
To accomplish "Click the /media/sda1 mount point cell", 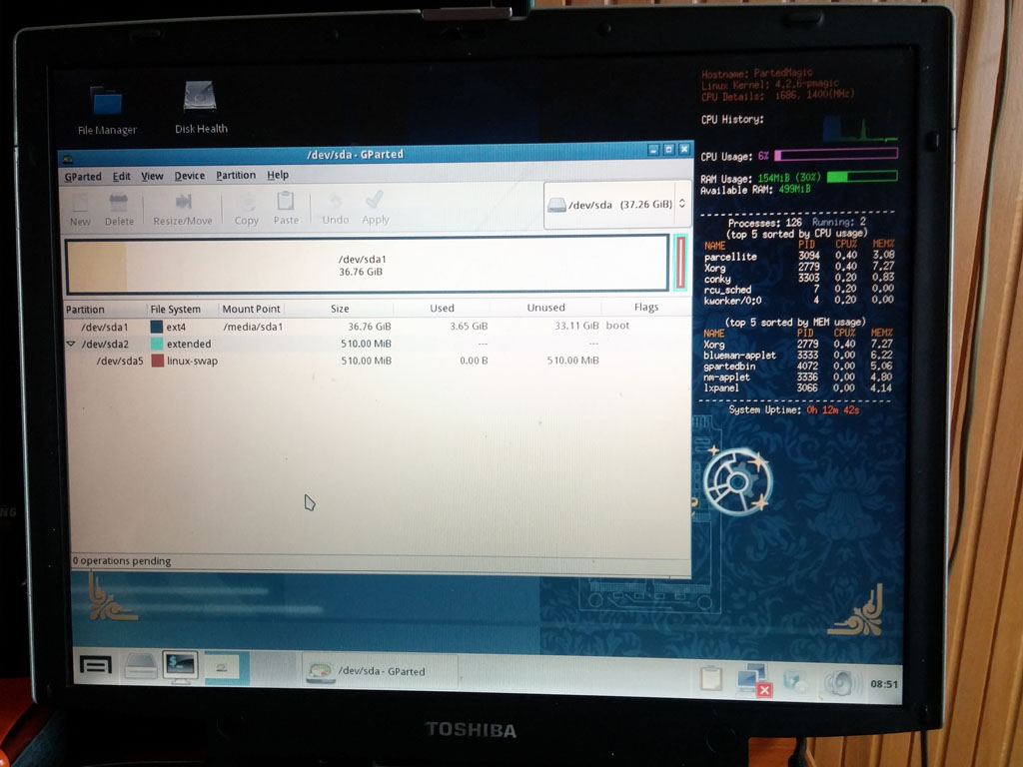I will point(253,327).
